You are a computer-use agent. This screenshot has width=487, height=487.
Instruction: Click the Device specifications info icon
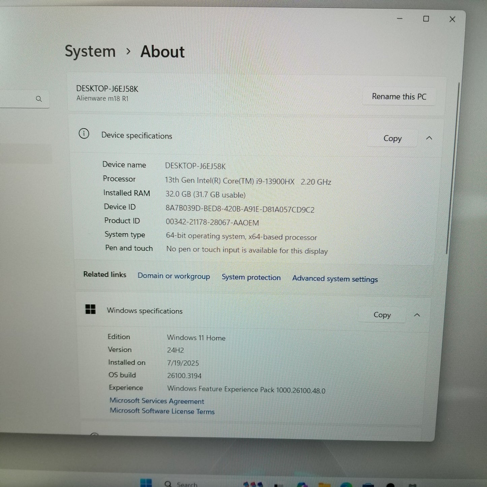click(84, 134)
